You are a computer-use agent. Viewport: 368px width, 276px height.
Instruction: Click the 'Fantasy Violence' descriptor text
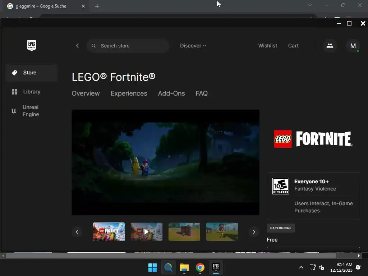click(x=315, y=189)
